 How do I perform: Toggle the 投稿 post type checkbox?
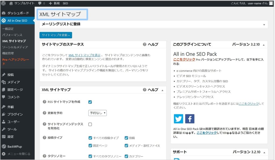click(x=126, y=138)
